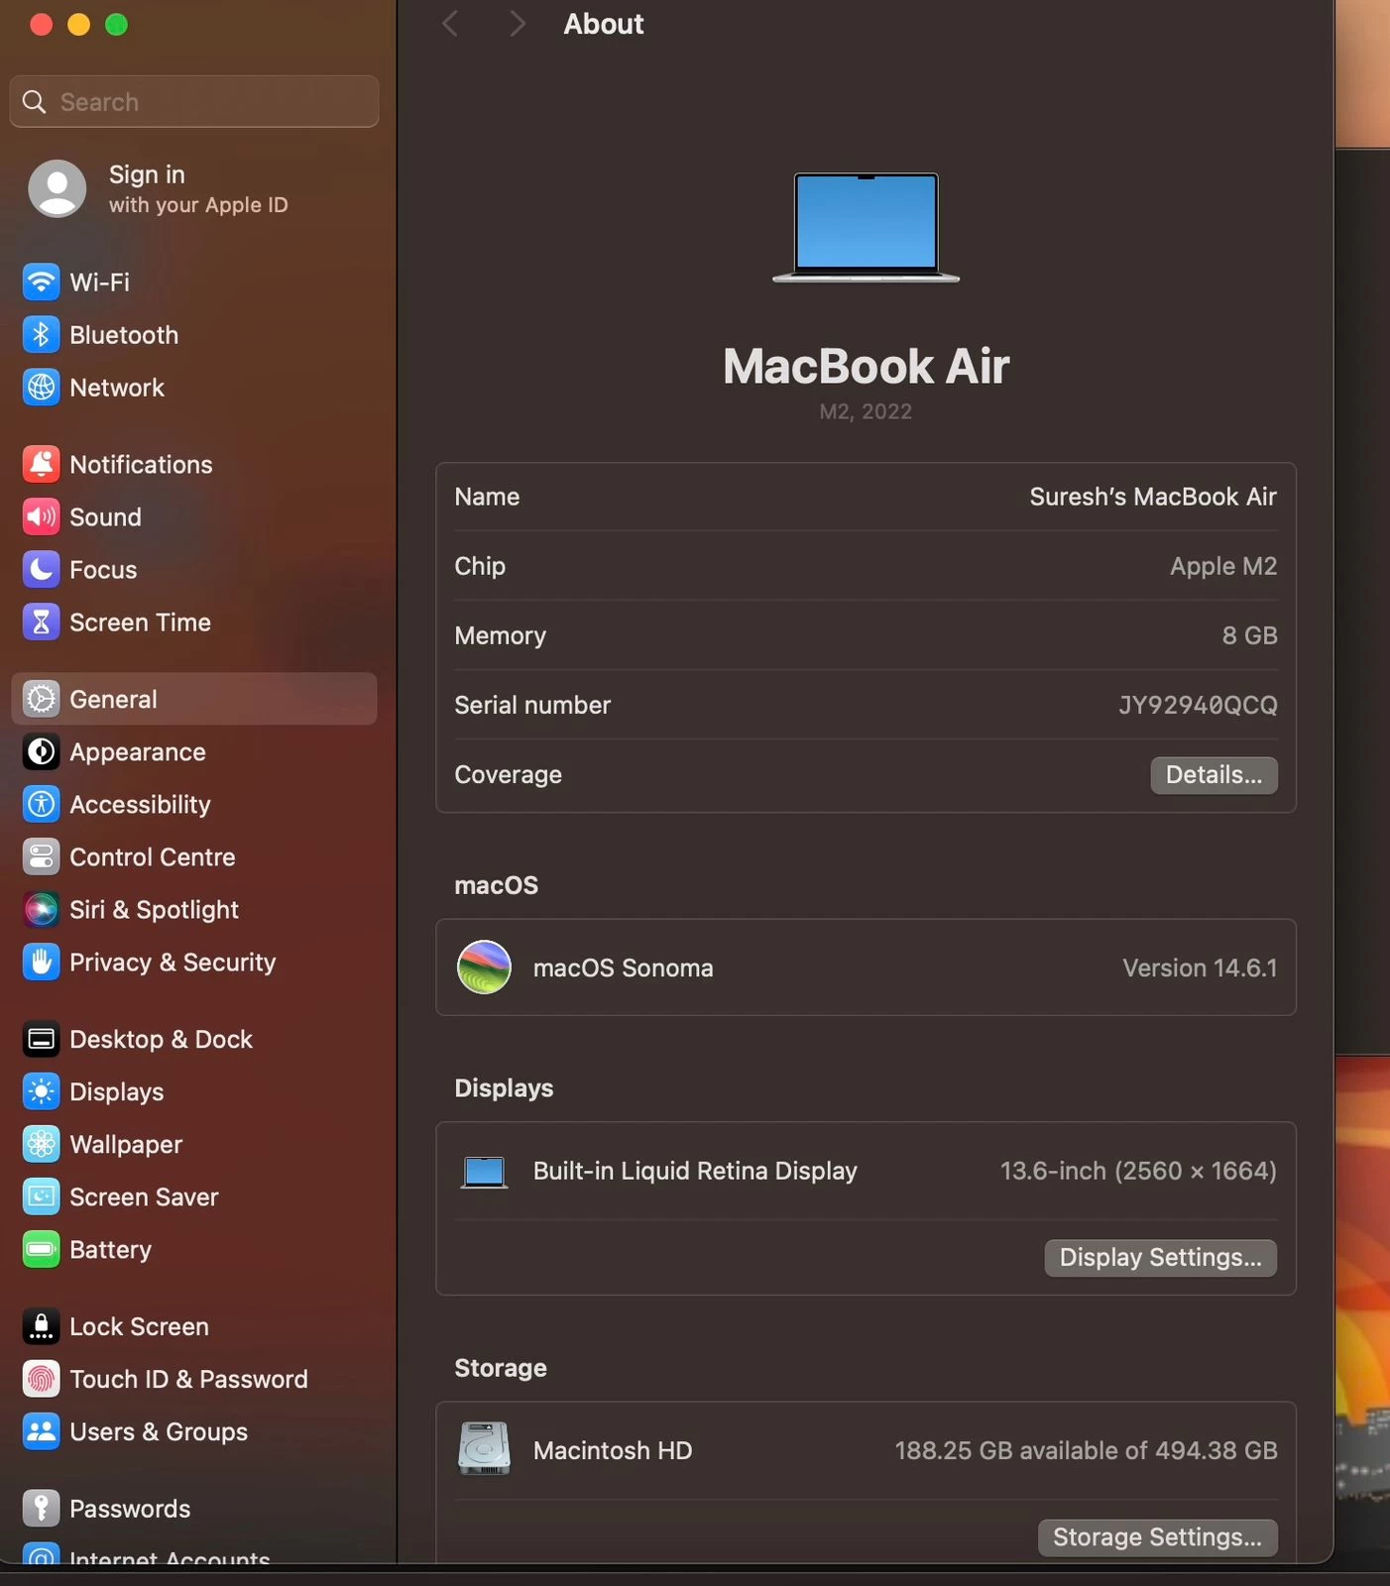Open Users & Groups people icon

(x=41, y=1432)
